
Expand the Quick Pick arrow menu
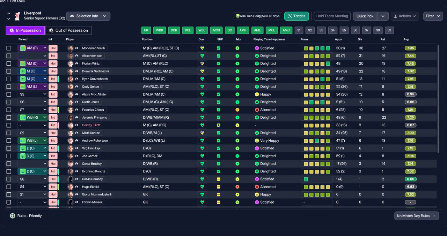tap(383, 16)
